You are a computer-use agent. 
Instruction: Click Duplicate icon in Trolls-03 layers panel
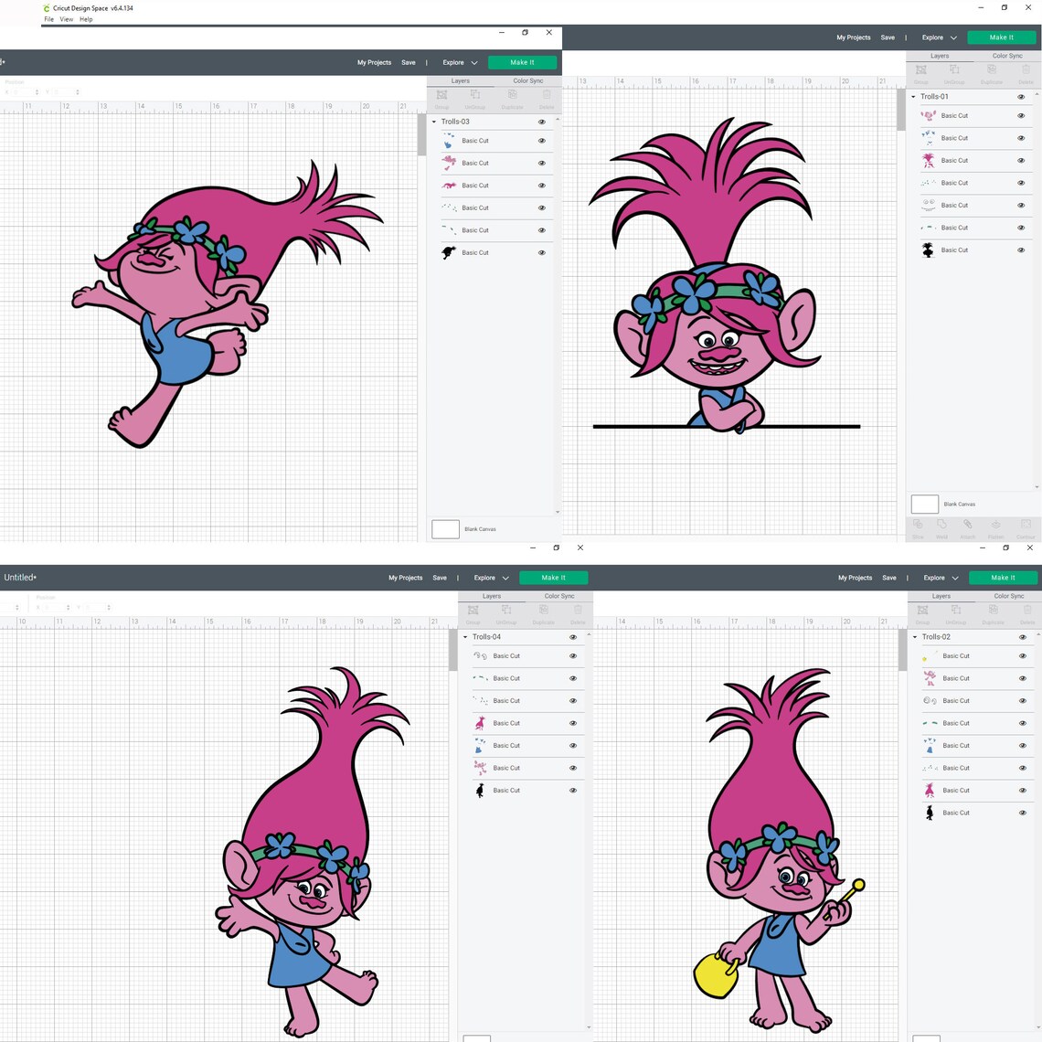[513, 96]
